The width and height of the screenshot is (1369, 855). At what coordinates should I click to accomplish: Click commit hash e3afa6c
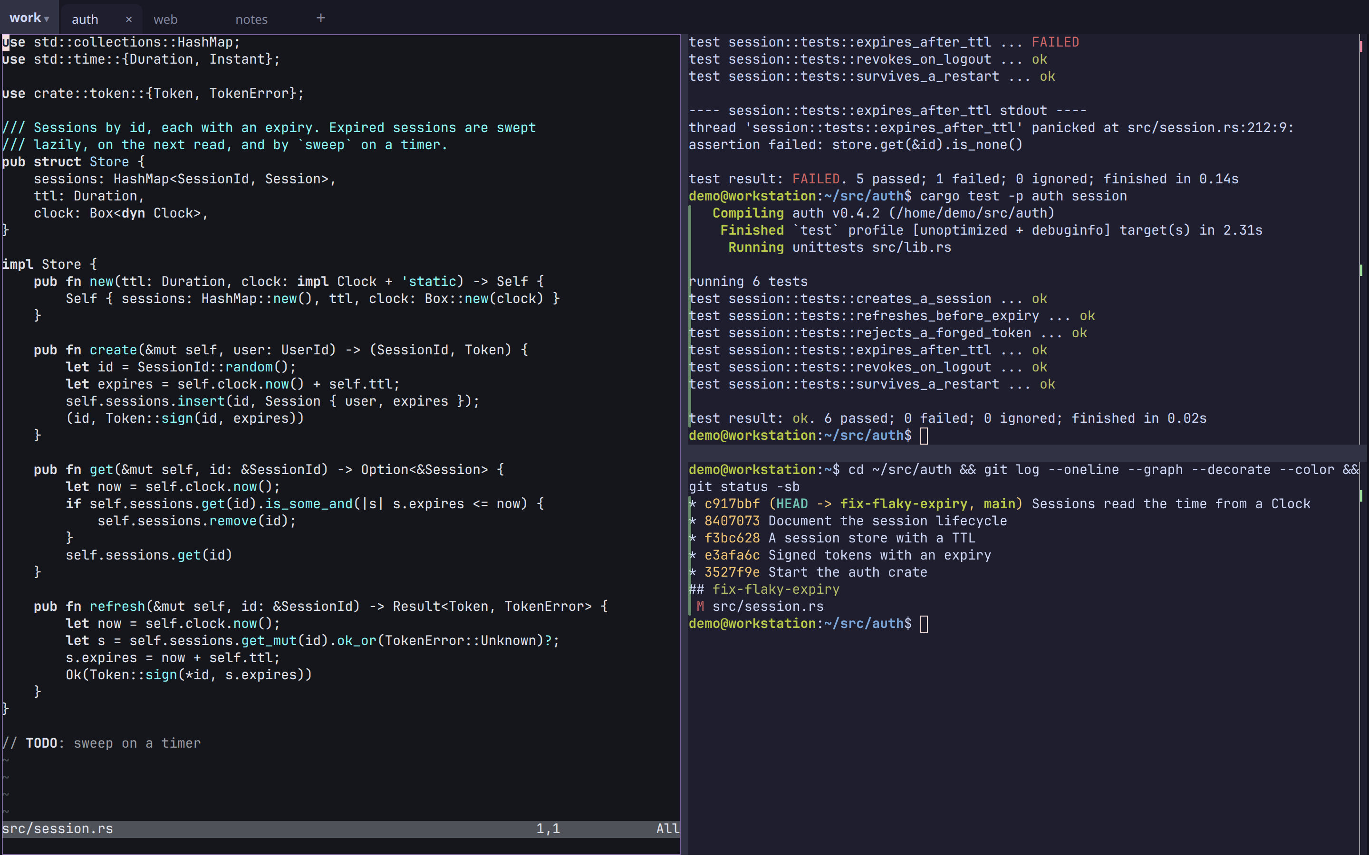(732, 555)
